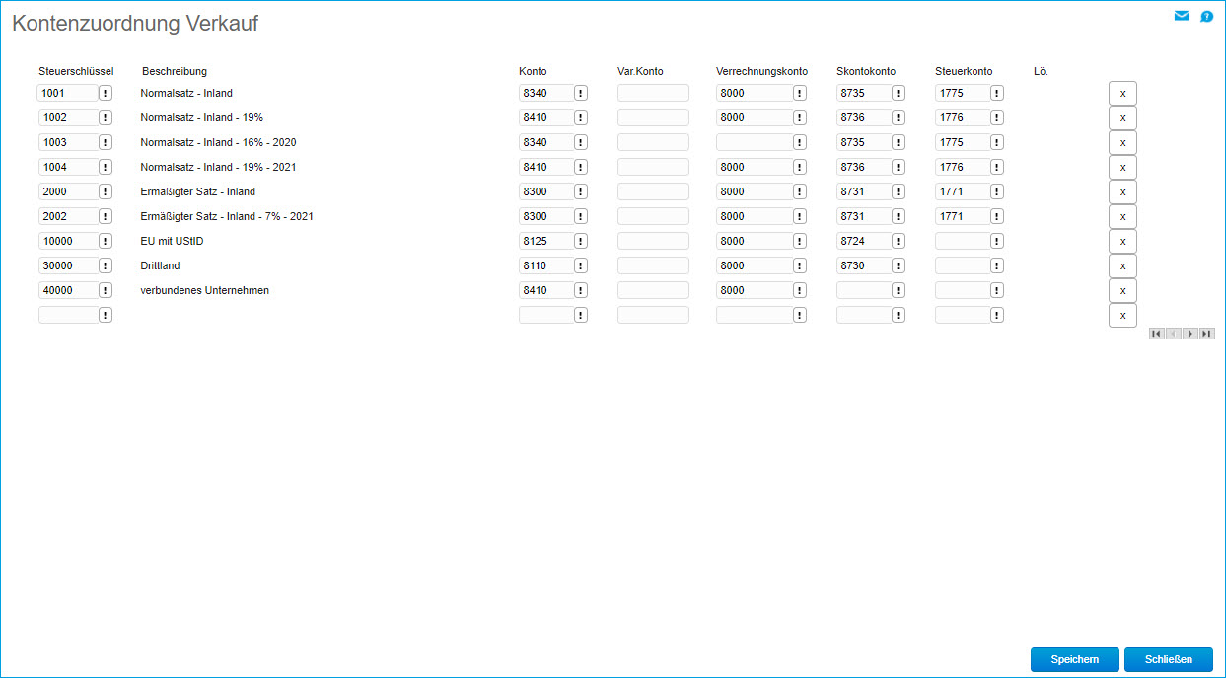Select description 'Ermäßigter Satz - Inland'
This screenshot has width=1226, height=678.
click(x=197, y=191)
